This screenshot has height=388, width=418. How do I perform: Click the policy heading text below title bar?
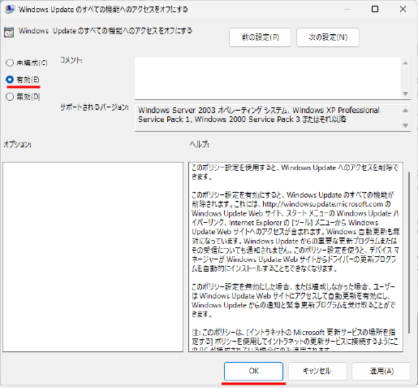click(x=106, y=31)
